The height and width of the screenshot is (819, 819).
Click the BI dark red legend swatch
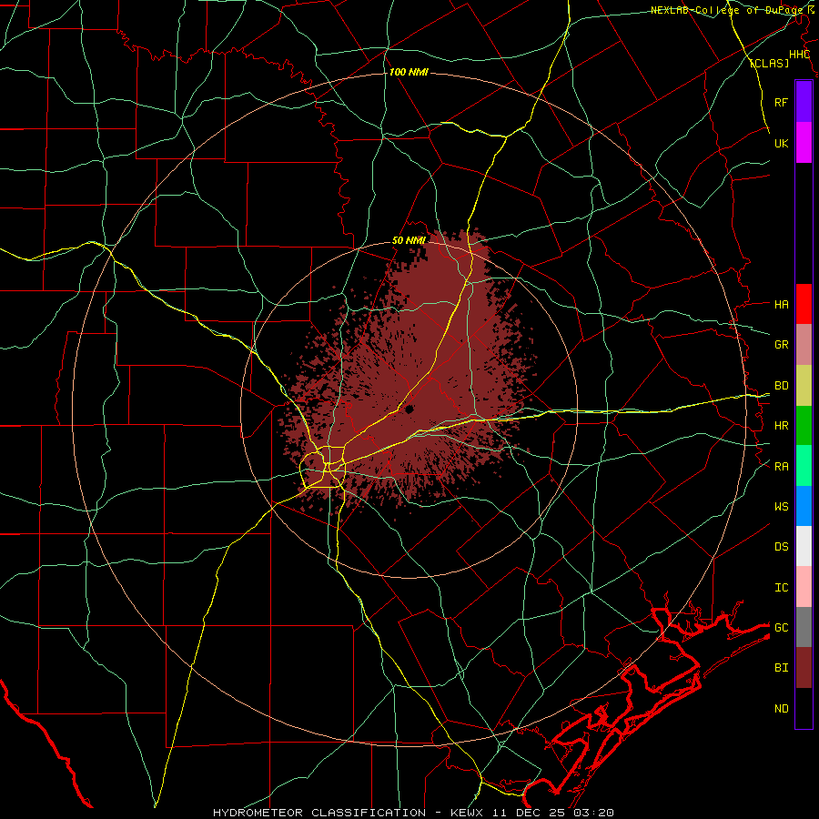click(x=804, y=668)
